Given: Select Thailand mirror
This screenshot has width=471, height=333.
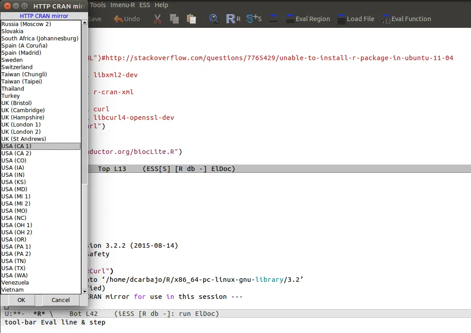Looking at the screenshot, I should [41, 89].
